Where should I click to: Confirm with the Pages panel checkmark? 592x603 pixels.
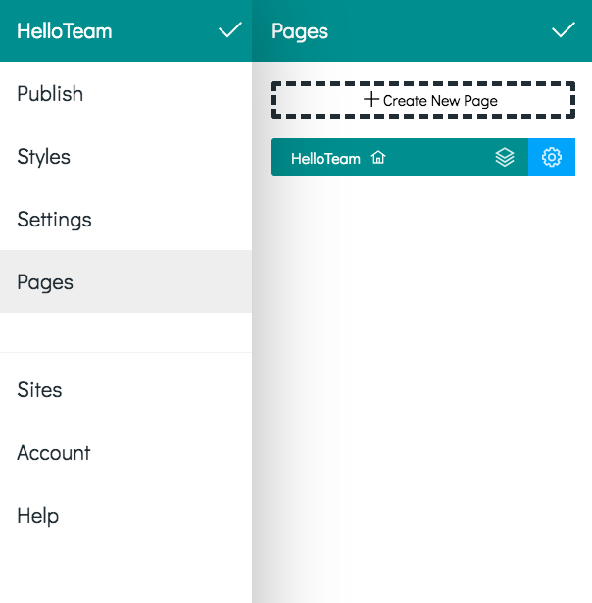(x=564, y=30)
